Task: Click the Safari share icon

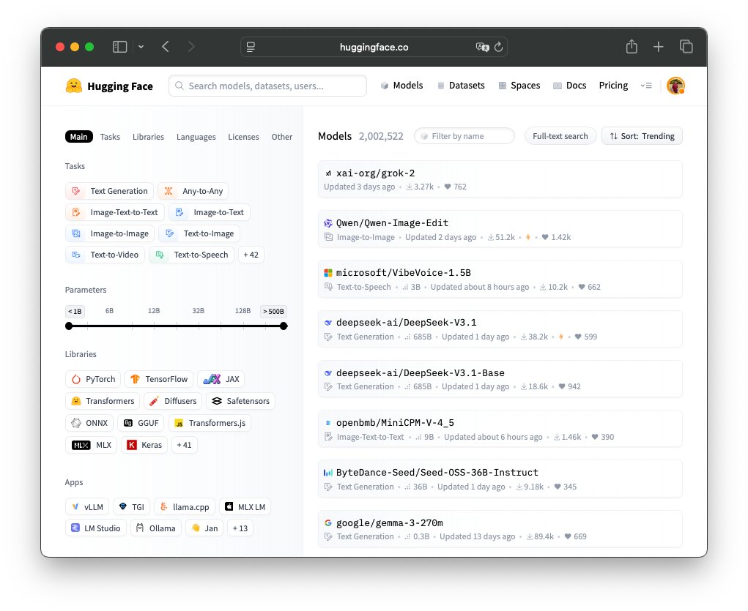Action: tap(632, 47)
